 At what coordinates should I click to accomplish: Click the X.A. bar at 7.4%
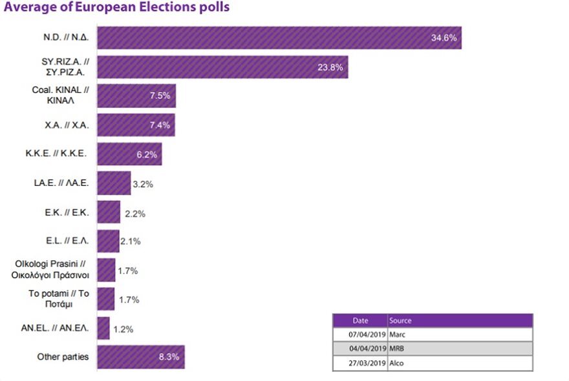136,125
